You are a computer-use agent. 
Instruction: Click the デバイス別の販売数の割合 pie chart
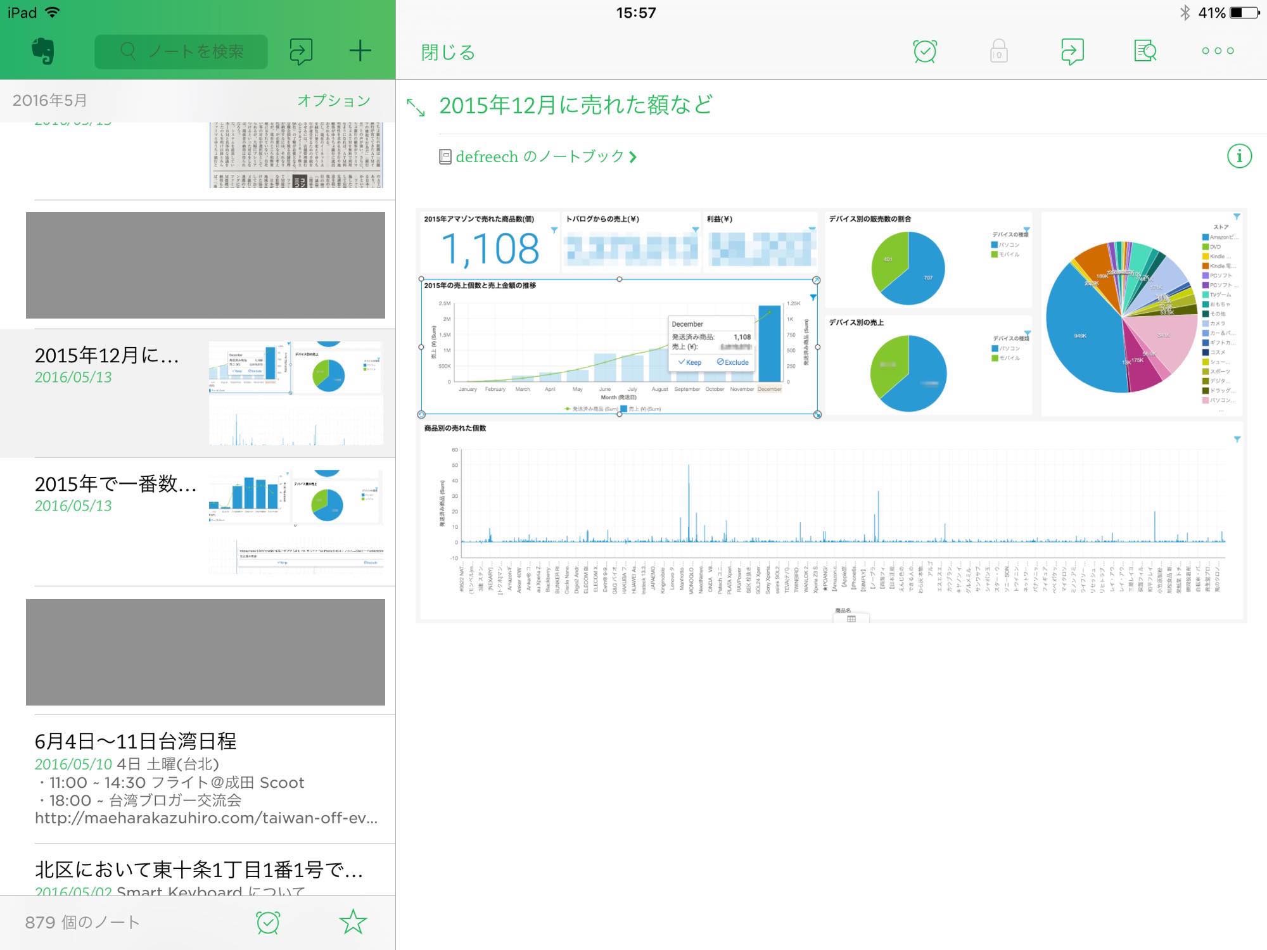pyautogui.click(x=908, y=268)
